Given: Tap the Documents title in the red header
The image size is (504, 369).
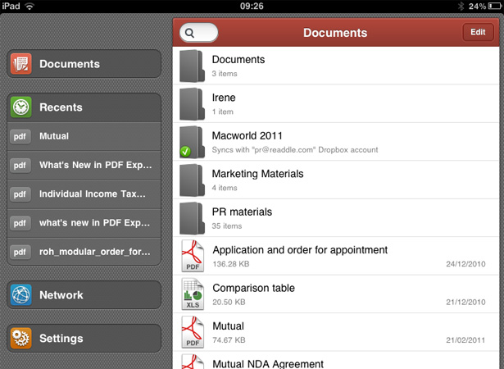Looking at the screenshot, I should click(x=335, y=33).
